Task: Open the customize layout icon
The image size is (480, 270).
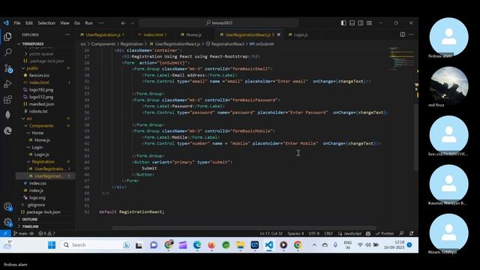Action: (369, 23)
